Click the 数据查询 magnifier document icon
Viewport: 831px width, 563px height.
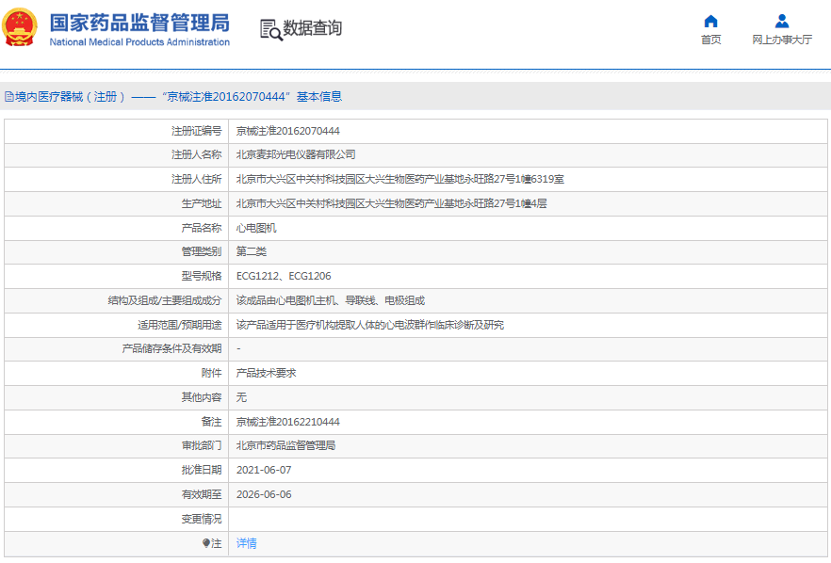click(x=270, y=29)
